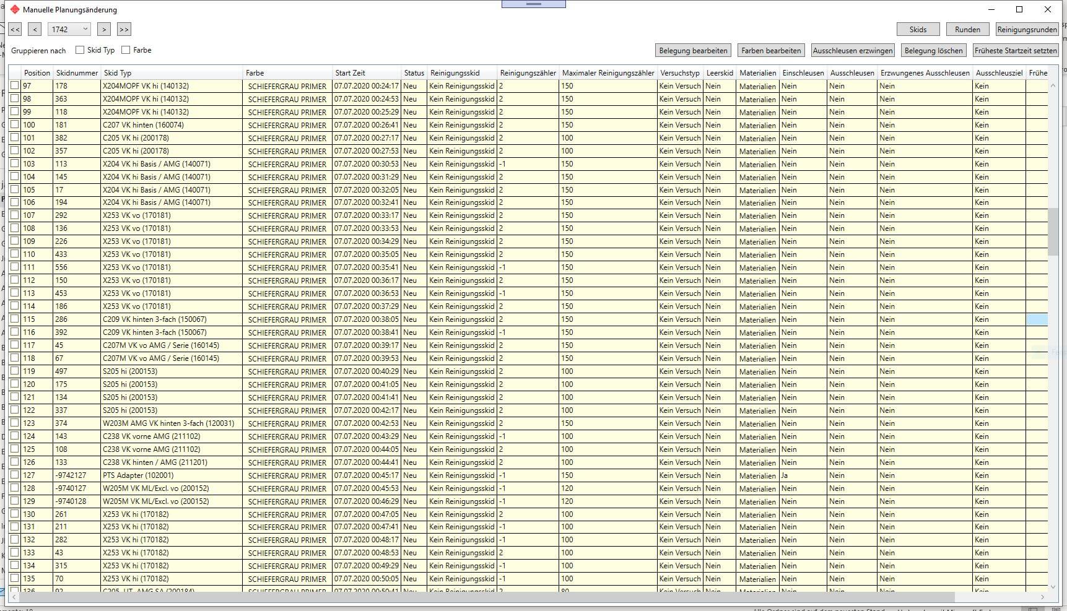Go to first page with << button
The width and height of the screenshot is (1067, 611).
(15, 29)
